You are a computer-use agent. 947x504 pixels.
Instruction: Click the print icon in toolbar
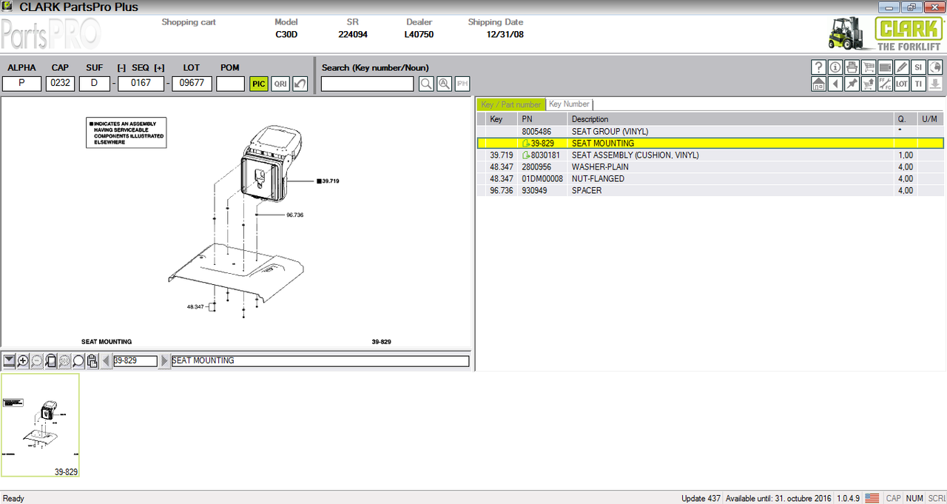point(852,67)
